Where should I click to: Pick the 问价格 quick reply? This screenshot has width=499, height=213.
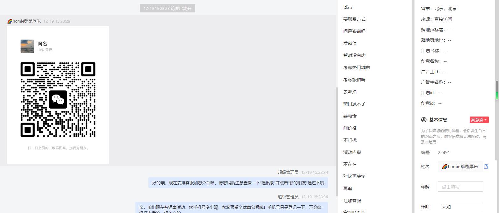coord(350,128)
